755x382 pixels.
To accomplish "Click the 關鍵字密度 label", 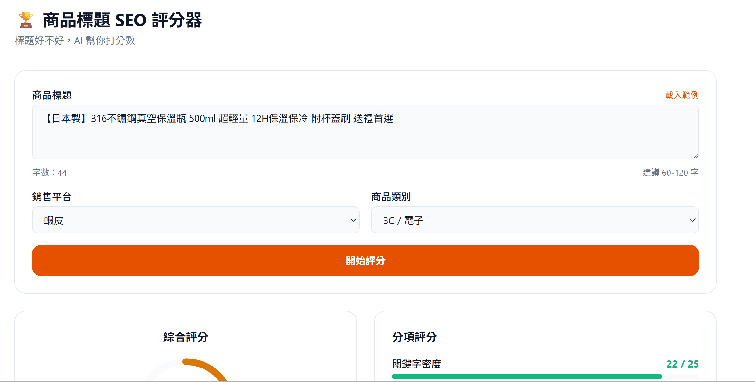I will tap(416, 364).
